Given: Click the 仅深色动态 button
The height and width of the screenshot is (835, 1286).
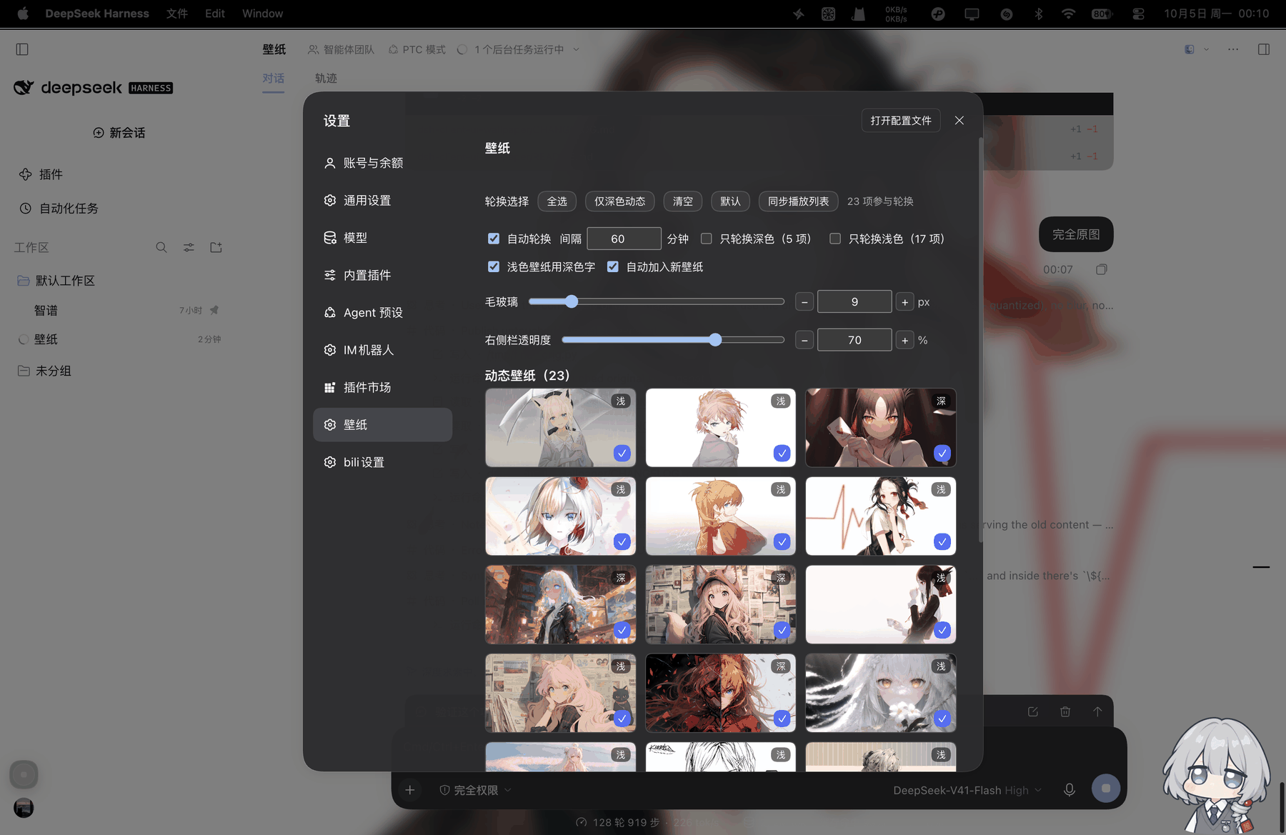Looking at the screenshot, I should tap(620, 201).
